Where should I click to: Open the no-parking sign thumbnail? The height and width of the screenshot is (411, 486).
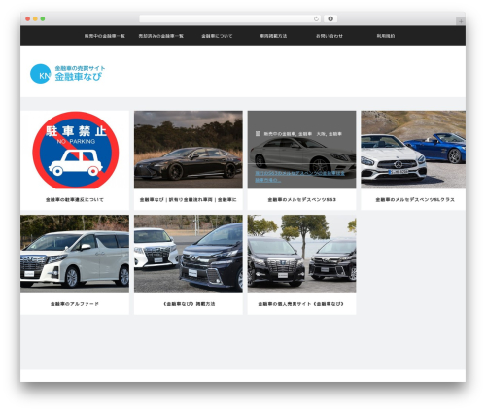(x=75, y=150)
